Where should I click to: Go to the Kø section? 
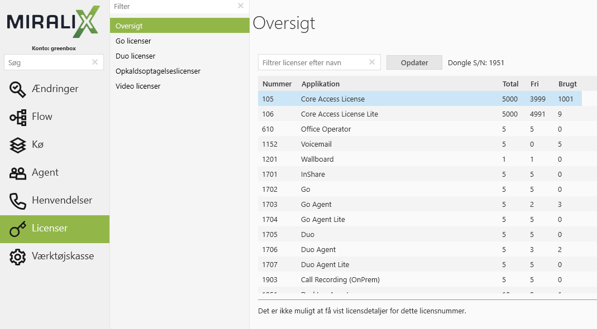click(55, 144)
